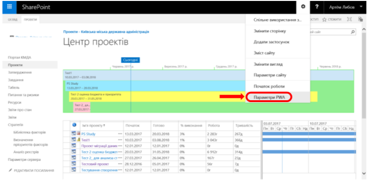Switch to the ОГЛЯД ribbon tab
Screen dimensions: 368x180
[13, 19]
